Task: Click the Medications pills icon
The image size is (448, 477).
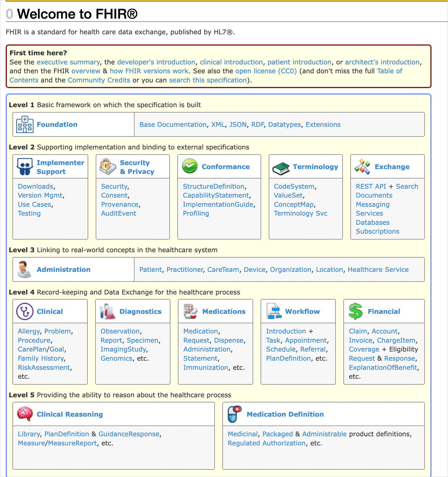Action: click(x=190, y=311)
